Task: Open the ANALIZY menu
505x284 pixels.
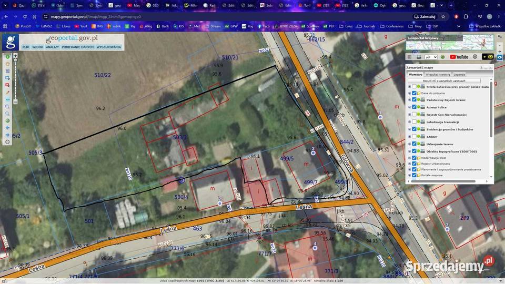Action: (52, 47)
